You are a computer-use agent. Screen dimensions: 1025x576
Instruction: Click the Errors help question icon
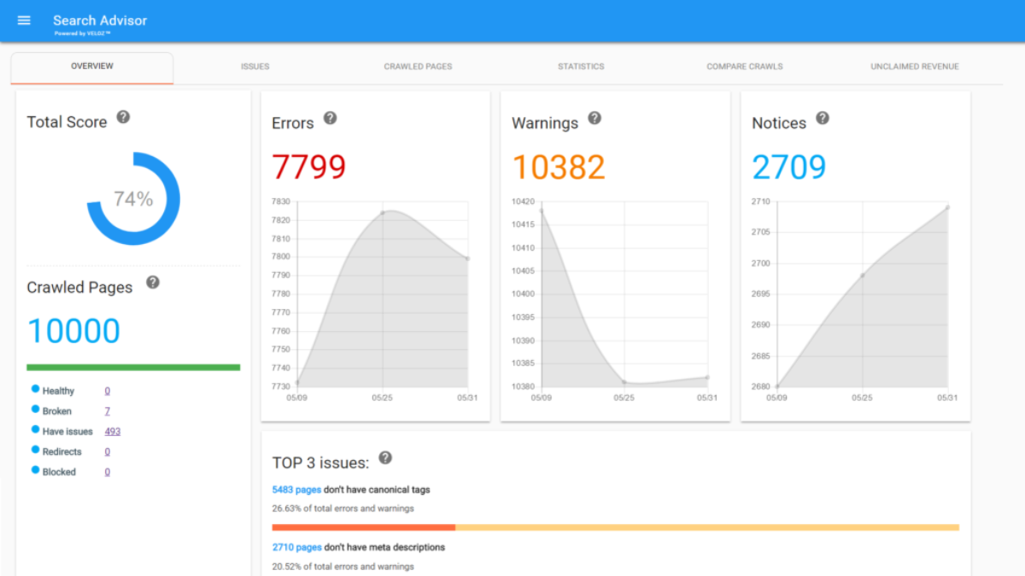[x=330, y=118]
